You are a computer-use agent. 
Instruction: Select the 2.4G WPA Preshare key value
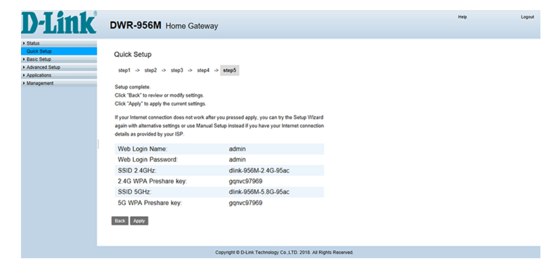(246, 181)
